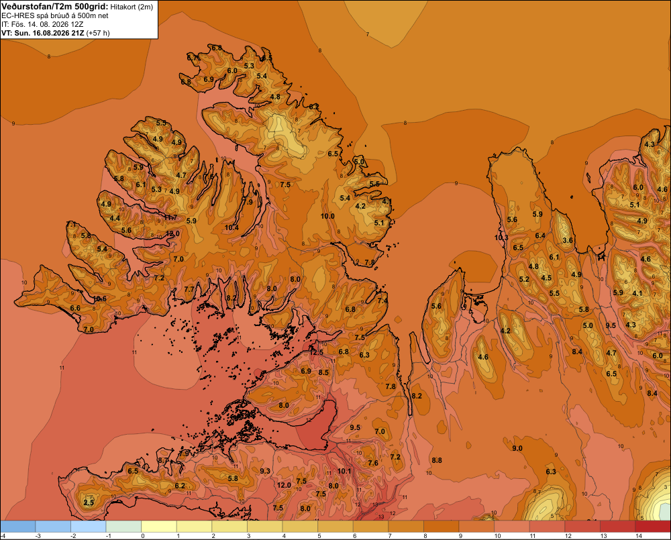The height and width of the screenshot is (540, 671).
Task: Pick the legend swatch between 3 and 4
Action: point(265,527)
